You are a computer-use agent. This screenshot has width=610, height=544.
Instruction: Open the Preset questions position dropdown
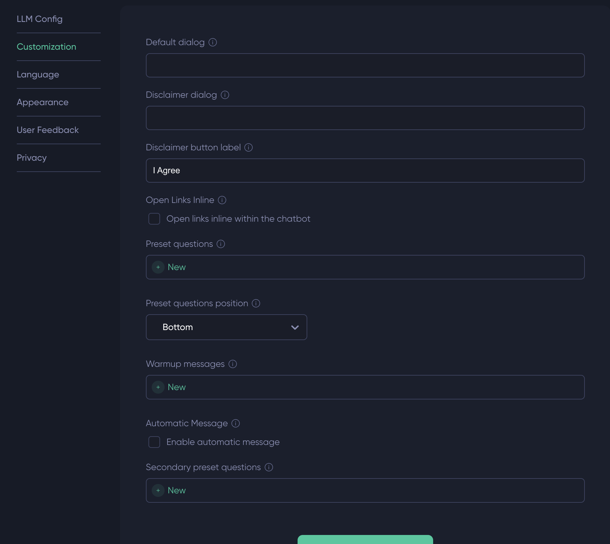click(x=226, y=327)
